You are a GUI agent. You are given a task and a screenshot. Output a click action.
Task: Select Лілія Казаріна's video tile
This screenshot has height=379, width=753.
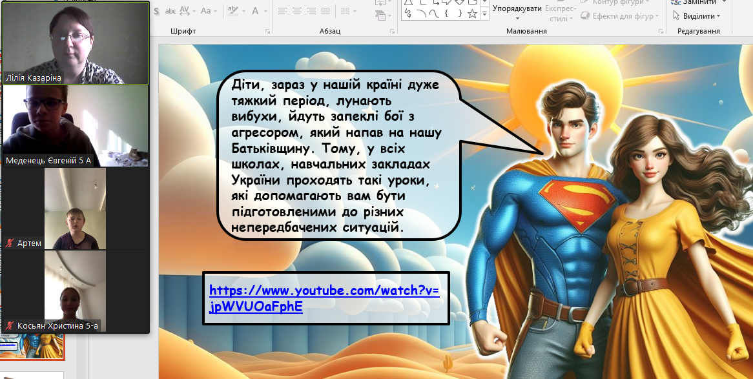(x=76, y=43)
